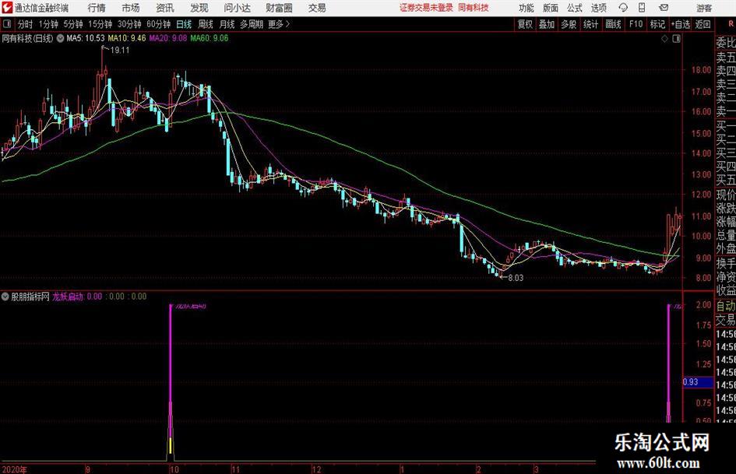Click the 多股 multi-stock button
Screen dimensions: 736x474
(569, 24)
